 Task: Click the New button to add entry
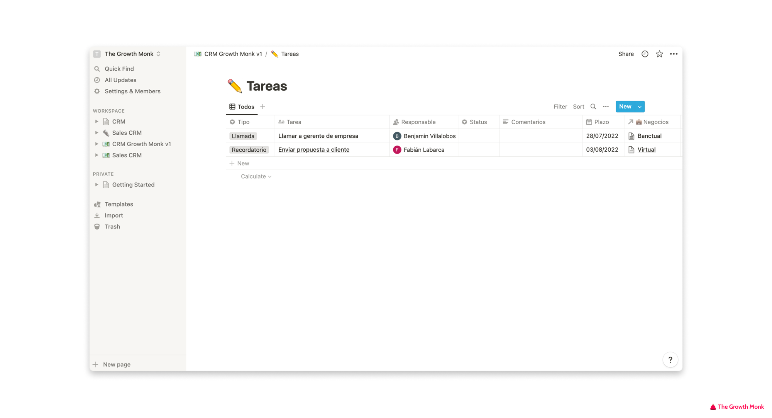[x=625, y=106]
